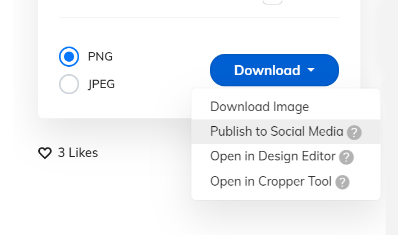Open help for Publish to Social Media

click(x=354, y=132)
